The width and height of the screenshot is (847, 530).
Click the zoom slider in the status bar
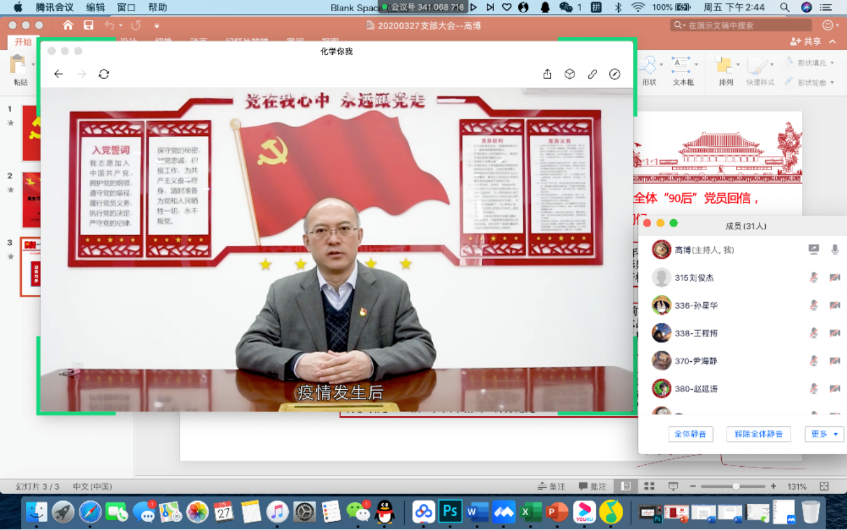point(735,487)
